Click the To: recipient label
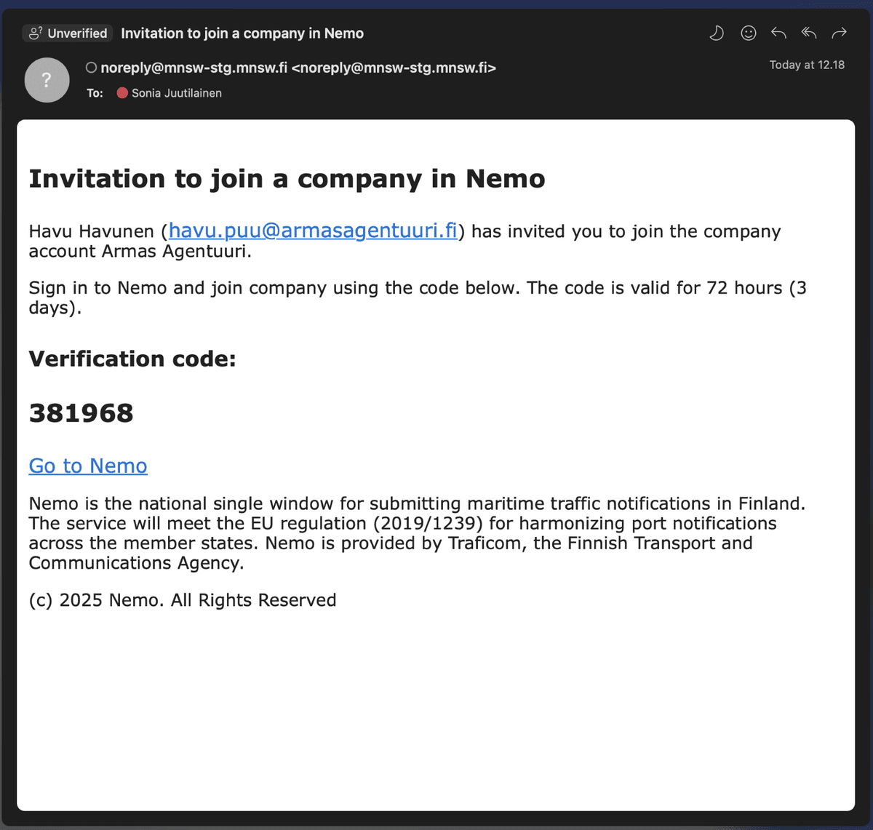This screenshot has height=830, width=873. click(x=95, y=93)
